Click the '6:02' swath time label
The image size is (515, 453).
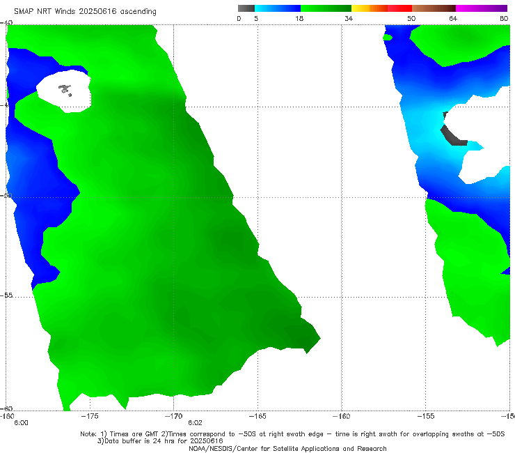[195, 423]
